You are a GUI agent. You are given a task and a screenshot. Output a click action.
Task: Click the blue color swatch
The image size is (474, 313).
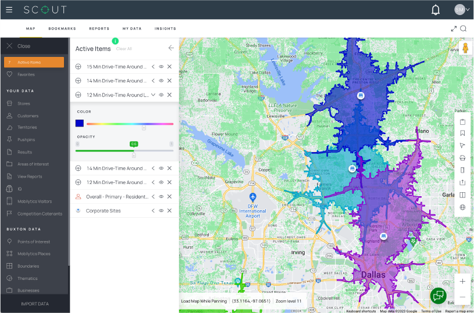click(x=80, y=123)
